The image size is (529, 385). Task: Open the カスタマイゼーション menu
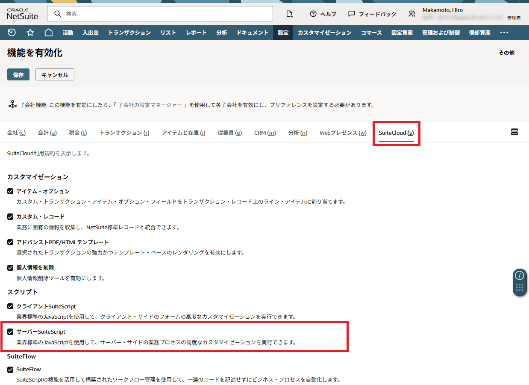click(x=325, y=33)
